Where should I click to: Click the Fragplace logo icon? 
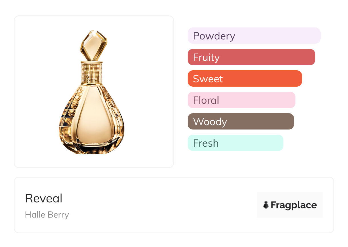tap(266, 205)
